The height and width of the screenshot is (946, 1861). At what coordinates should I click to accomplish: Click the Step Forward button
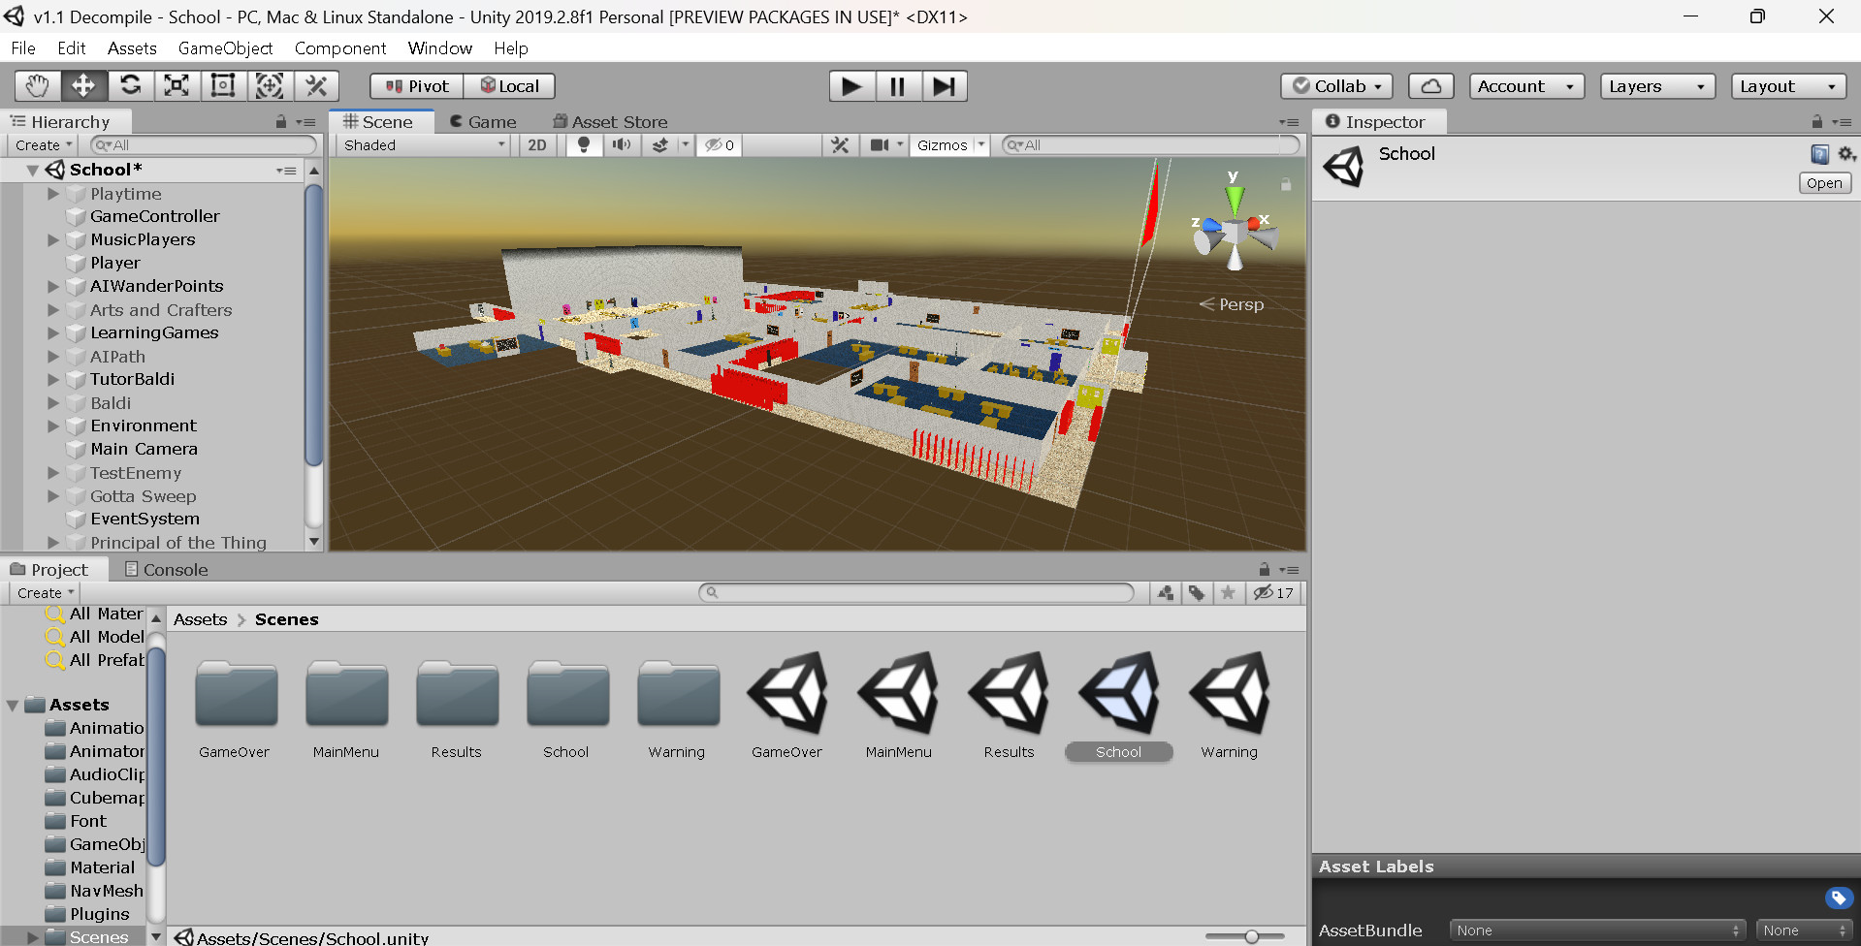click(x=945, y=85)
